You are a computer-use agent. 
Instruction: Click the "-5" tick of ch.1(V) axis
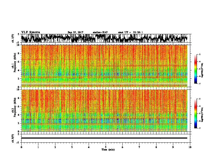click(x=18, y=43)
